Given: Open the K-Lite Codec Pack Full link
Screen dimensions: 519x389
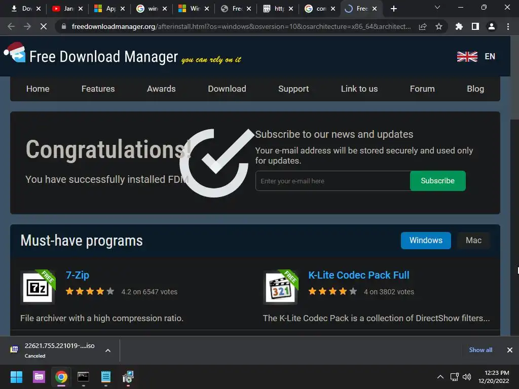Looking at the screenshot, I should [x=359, y=275].
